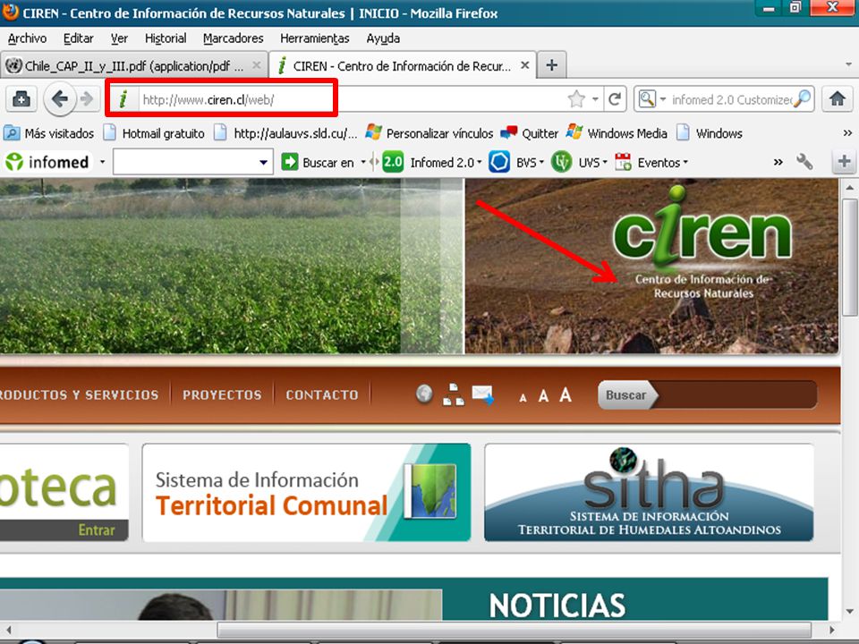Expand the BVS dropdown

pyautogui.click(x=541, y=162)
